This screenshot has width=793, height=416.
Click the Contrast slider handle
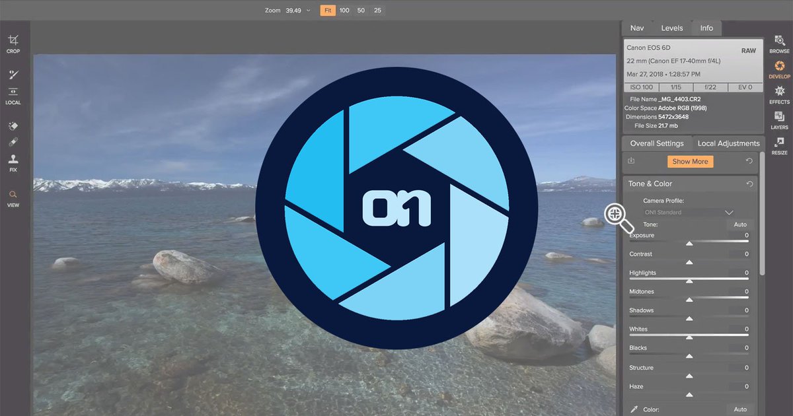point(689,262)
